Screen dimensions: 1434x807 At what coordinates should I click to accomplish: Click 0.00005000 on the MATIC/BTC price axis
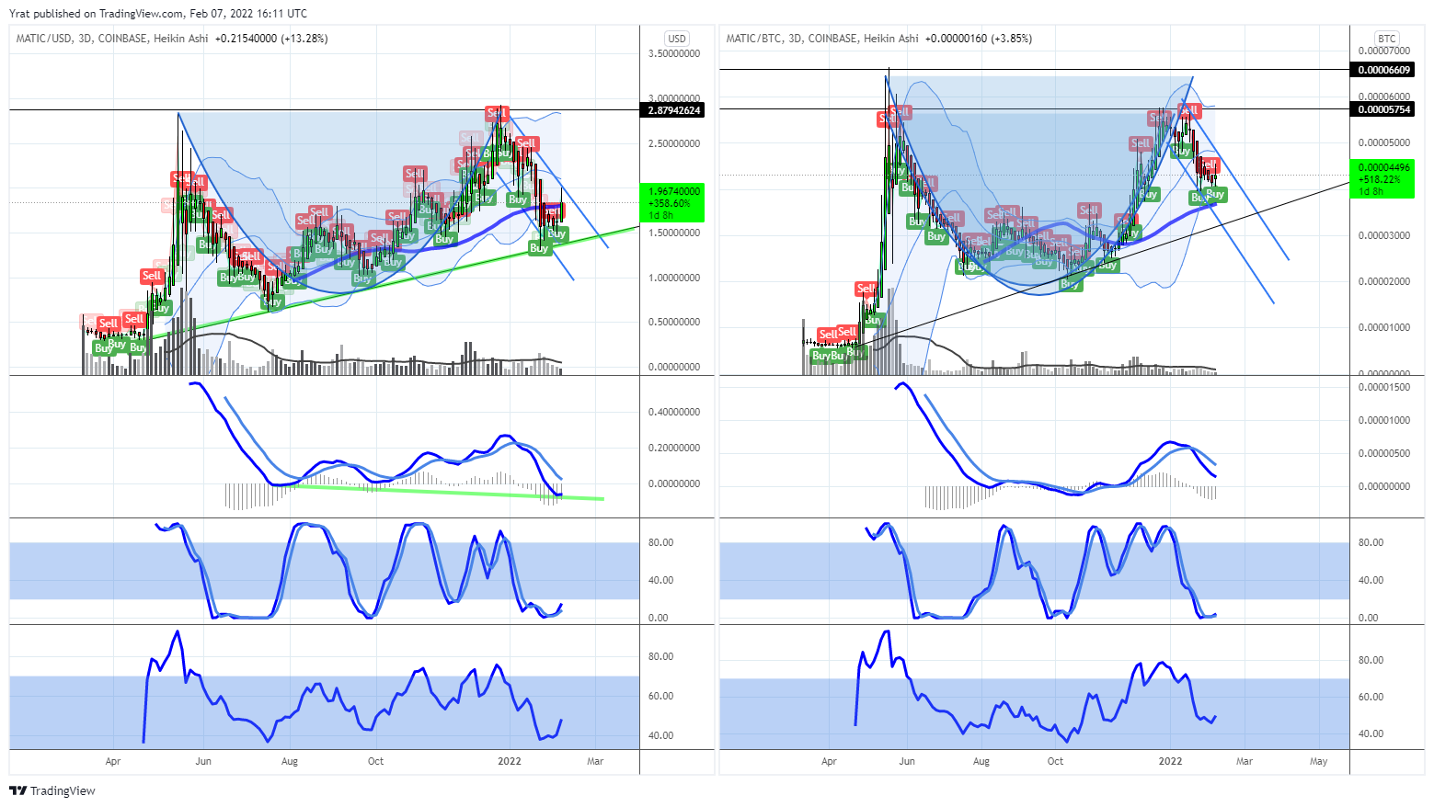pos(1384,143)
